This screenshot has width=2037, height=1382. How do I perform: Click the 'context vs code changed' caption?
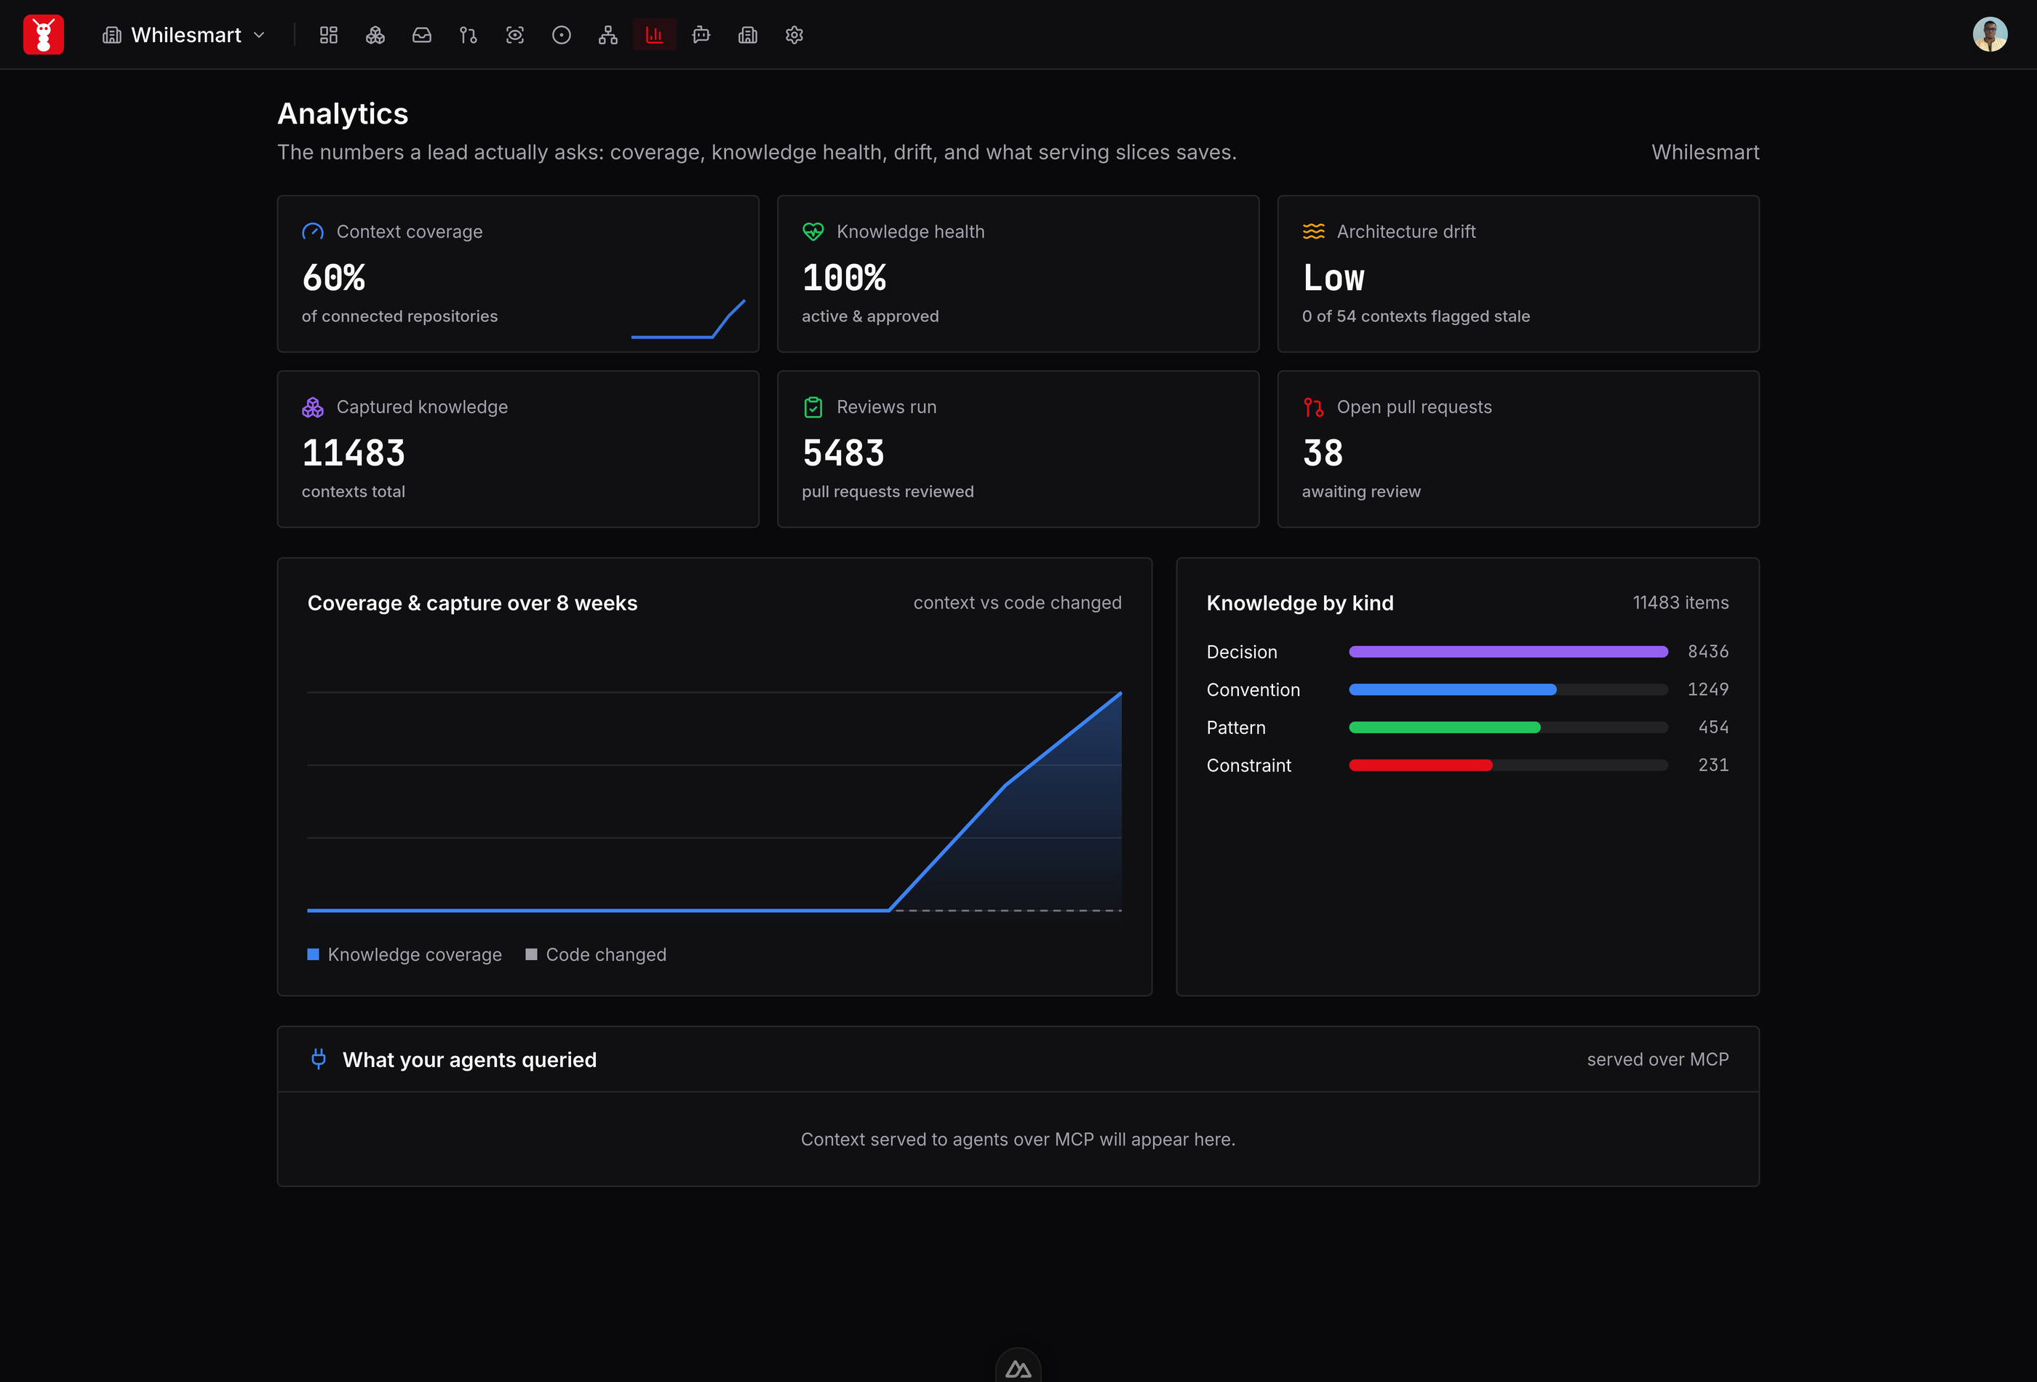[1018, 603]
